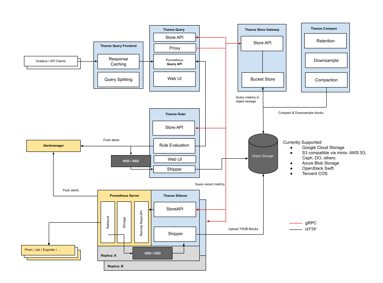Select Store API box in Store Gateway
383x283 pixels.
(x=262, y=44)
